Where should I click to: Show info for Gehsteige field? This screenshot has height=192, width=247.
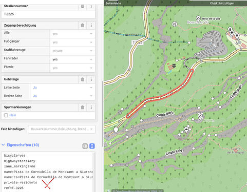(x=91, y=79)
